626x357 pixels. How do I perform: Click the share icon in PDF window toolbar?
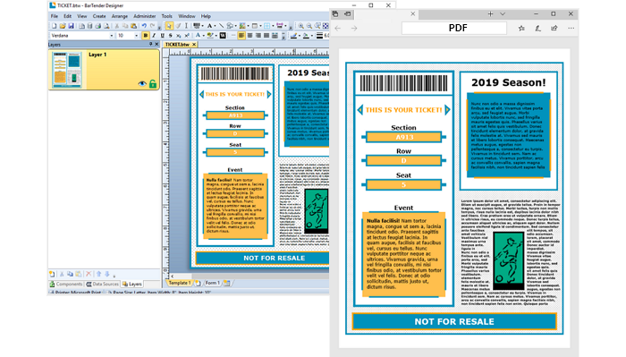tap(554, 29)
